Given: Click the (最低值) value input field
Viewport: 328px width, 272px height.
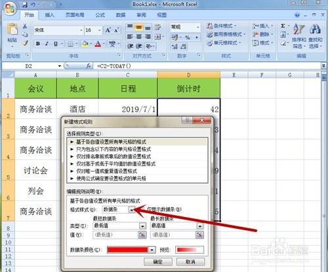Looking at the screenshot, I should coord(115,235).
